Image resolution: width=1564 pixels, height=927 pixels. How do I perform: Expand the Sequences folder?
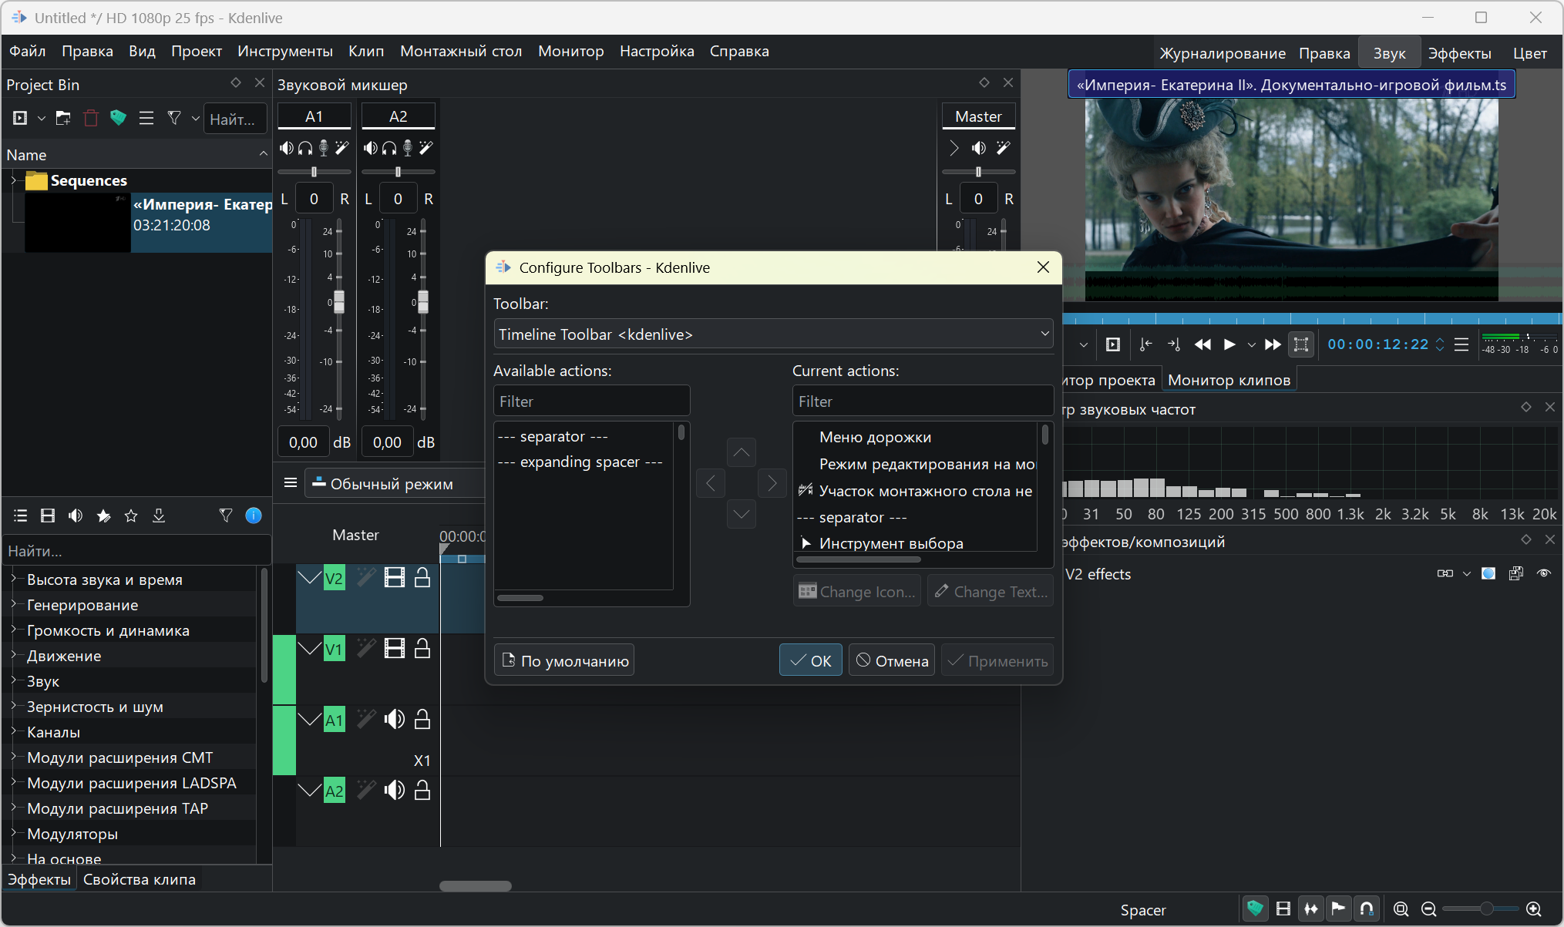[x=13, y=180]
